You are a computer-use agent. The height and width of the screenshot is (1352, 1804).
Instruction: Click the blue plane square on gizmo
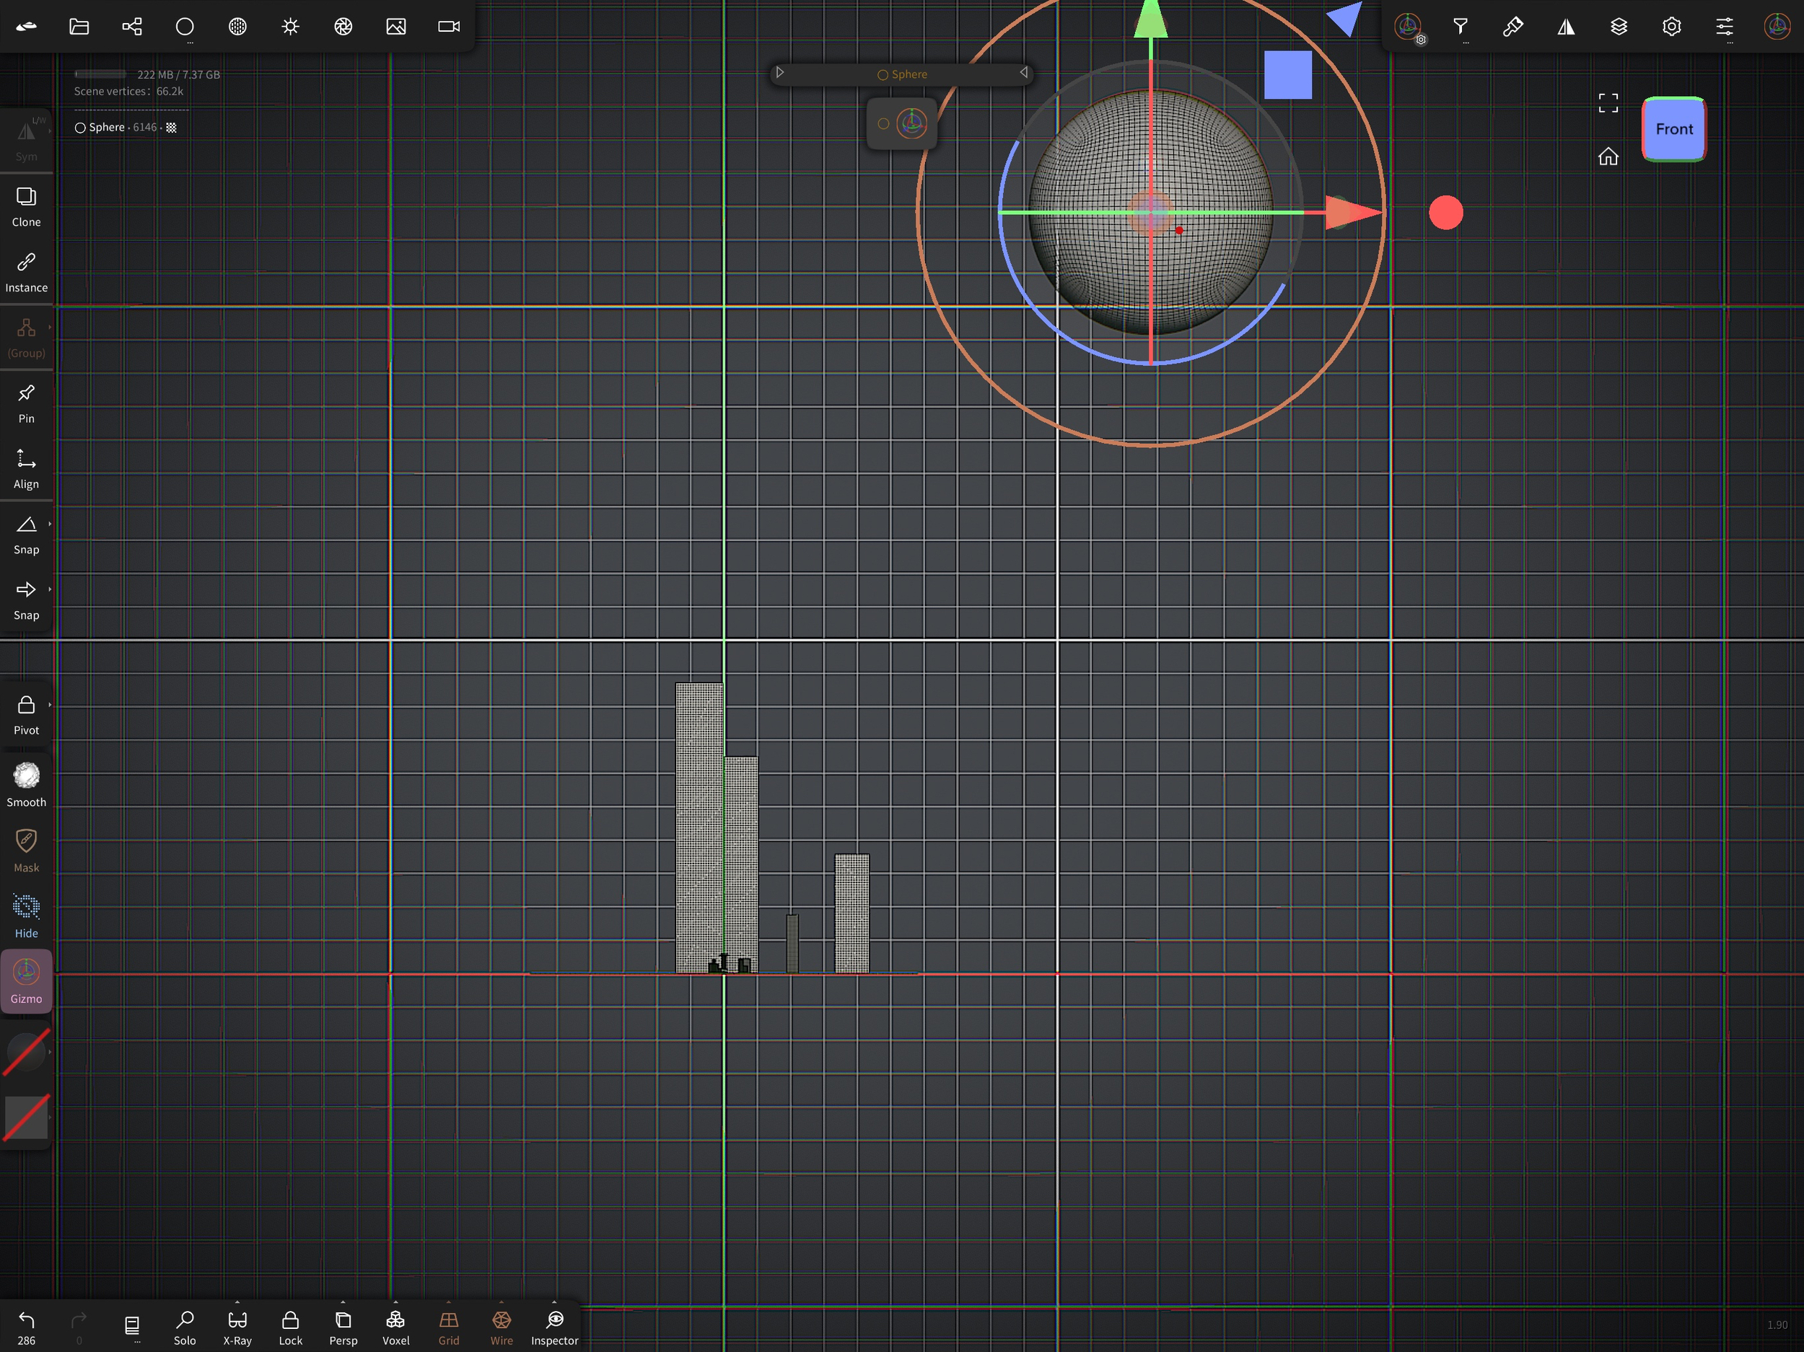[1288, 75]
